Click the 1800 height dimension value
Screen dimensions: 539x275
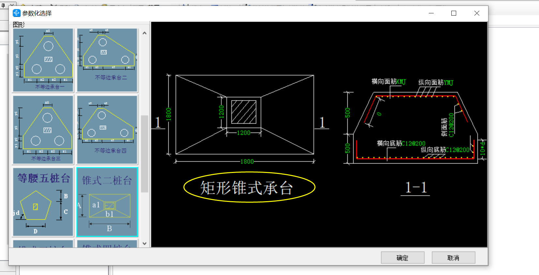[169, 114]
